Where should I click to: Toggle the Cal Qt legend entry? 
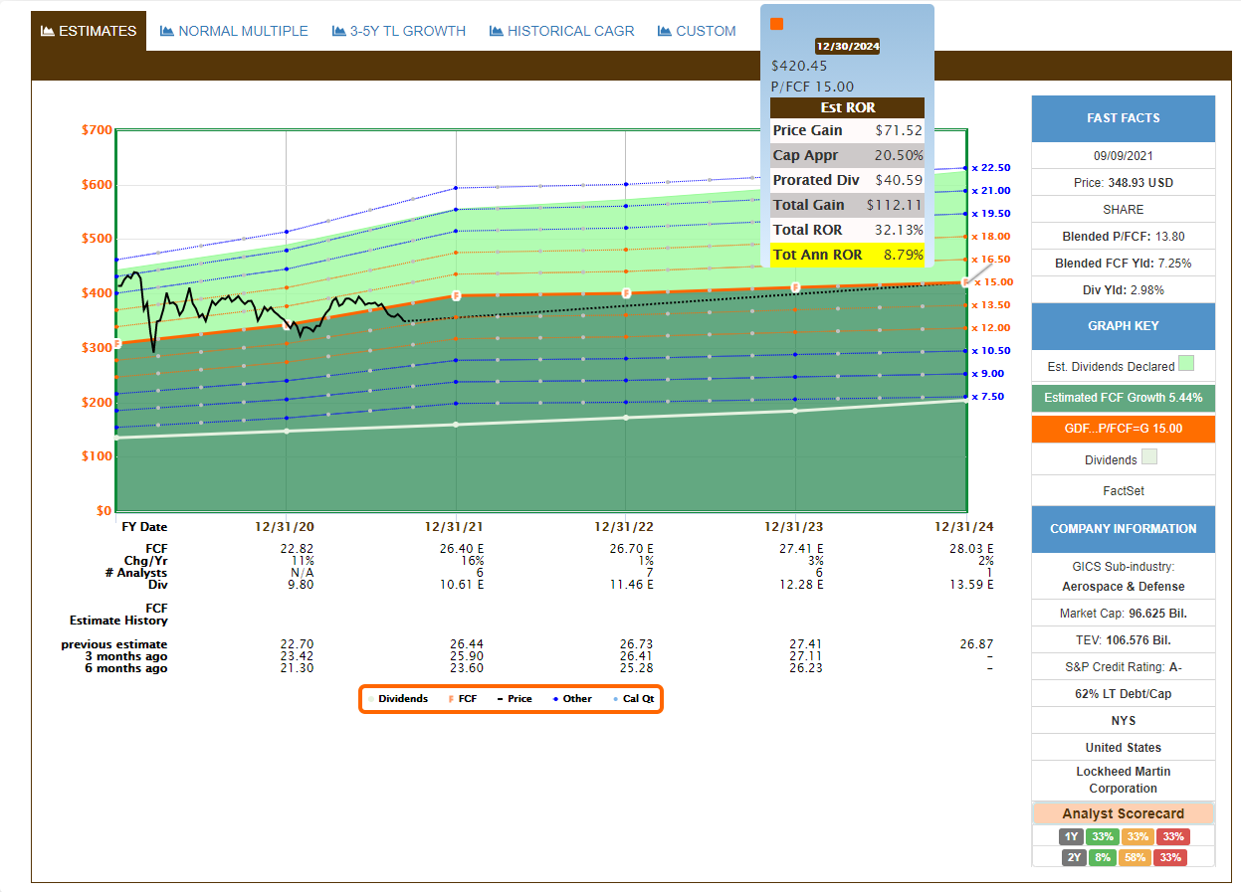[636, 699]
